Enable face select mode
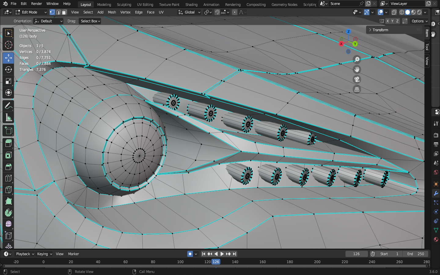The image size is (440, 275). [x=64, y=12]
